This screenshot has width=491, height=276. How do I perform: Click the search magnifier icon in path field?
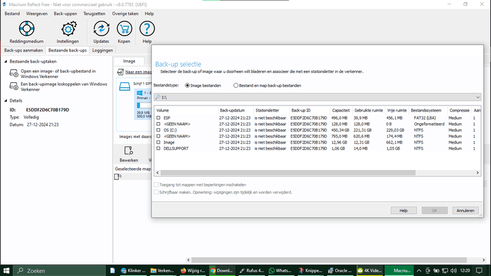click(158, 98)
